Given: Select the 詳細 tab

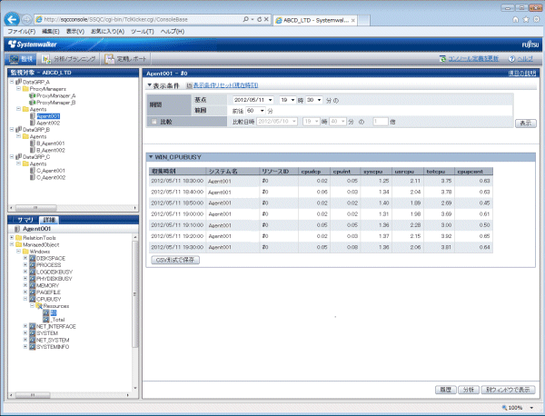Looking at the screenshot, I should [x=49, y=220].
